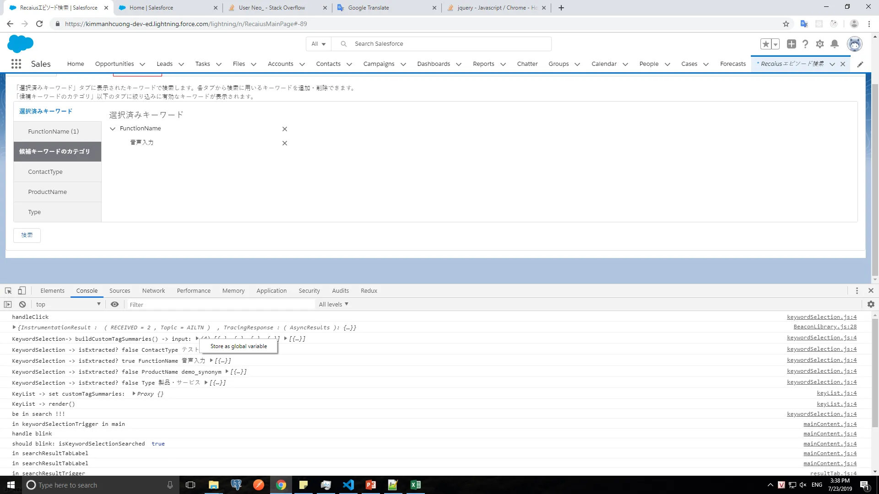879x494 pixels.
Task: Collapse the FunctionName keyword group chevron
Action: (113, 129)
